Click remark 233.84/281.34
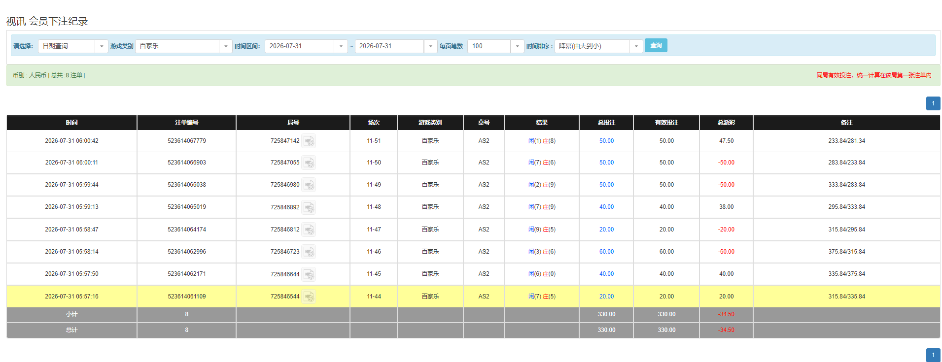 pyautogui.click(x=846, y=141)
